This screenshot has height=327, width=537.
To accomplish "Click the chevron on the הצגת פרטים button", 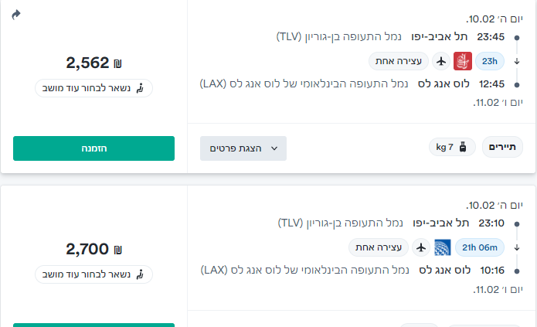I will (x=273, y=148).
